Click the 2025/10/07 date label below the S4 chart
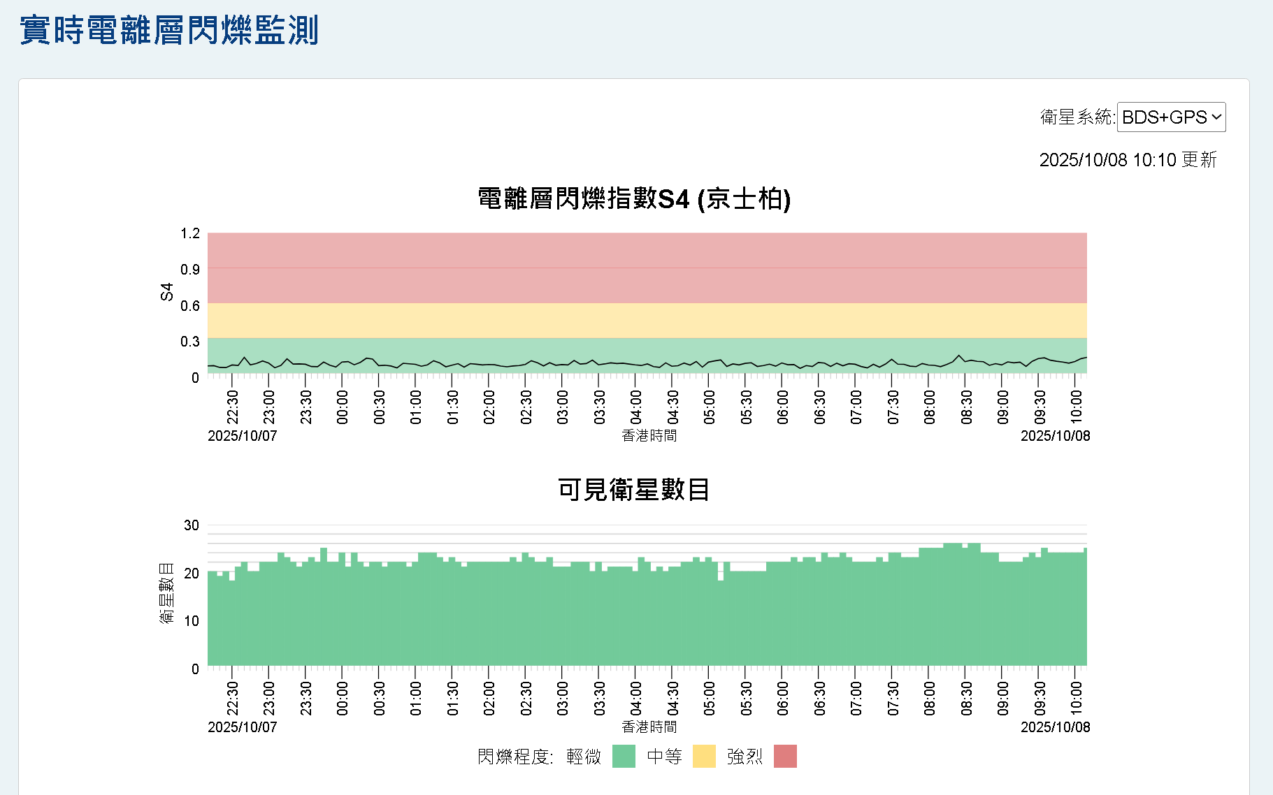 pos(241,435)
